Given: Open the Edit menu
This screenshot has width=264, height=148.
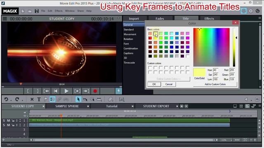Looking at the screenshot, I should click(x=50, y=11).
